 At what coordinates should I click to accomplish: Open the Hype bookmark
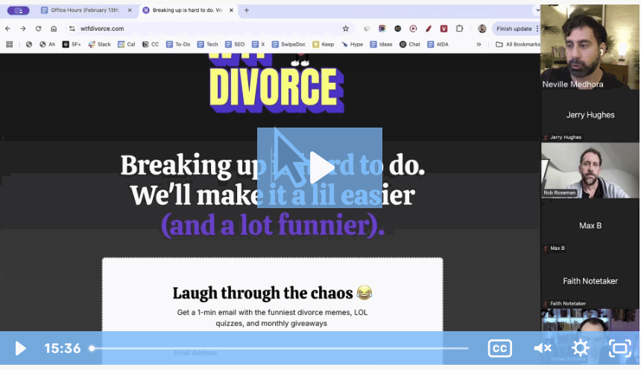pos(352,44)
